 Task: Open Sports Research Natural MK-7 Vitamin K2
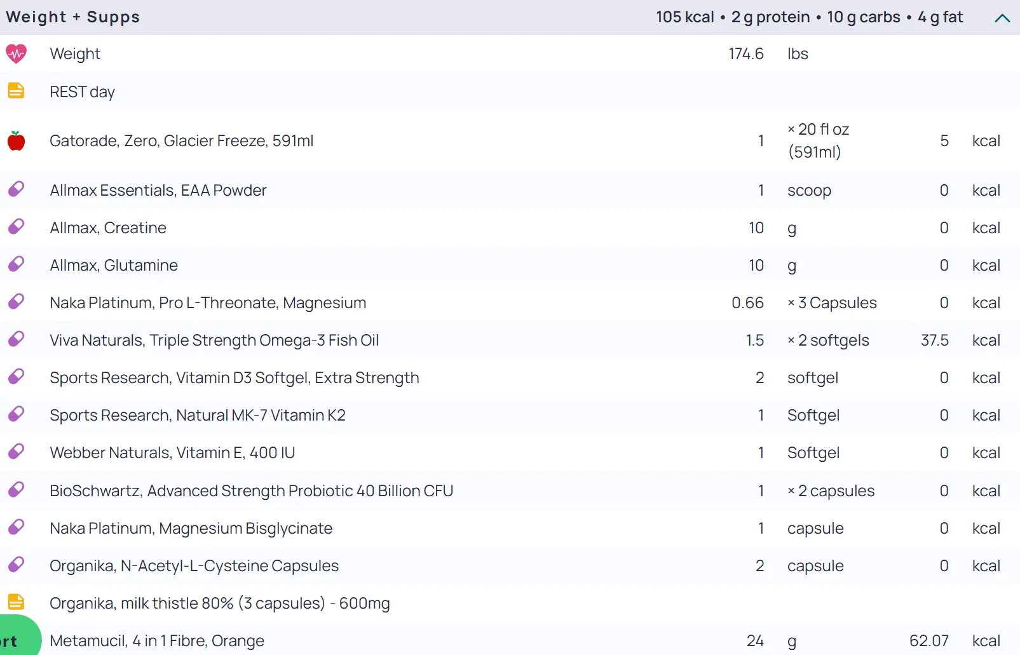coord(198,415)
